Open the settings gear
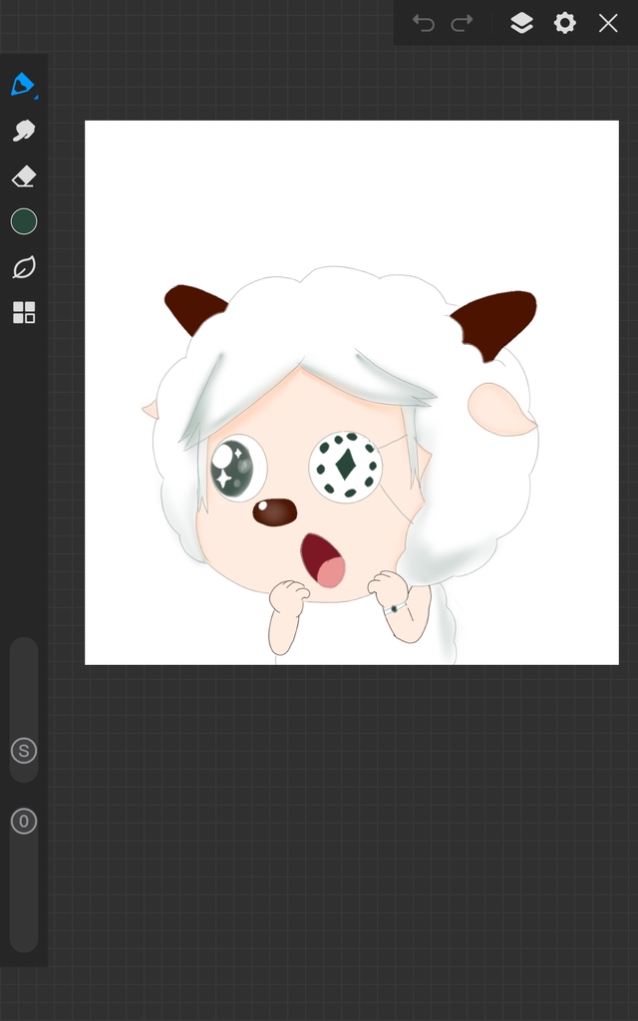 point(565,23)
